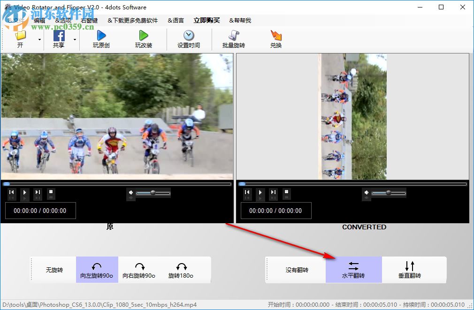Click the mute speaker icon on the original player
Image resolution: width=474 pixels, height=310 pixels.
click(x=131, y=193)
